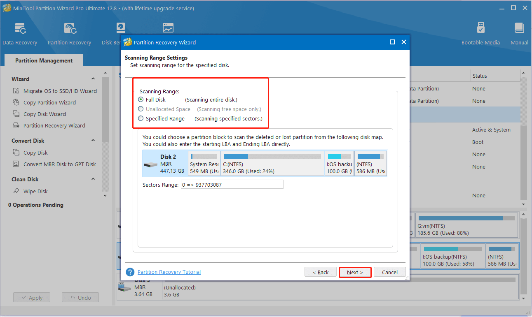Click the Copy Disk icon under Convert Disk
The image size is (532, 317).
16,153
